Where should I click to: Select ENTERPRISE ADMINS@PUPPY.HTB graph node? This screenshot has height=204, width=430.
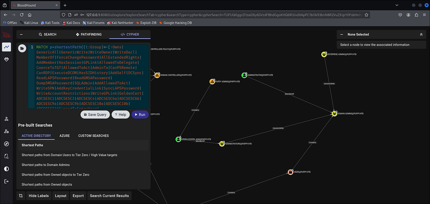pos(324,54)
